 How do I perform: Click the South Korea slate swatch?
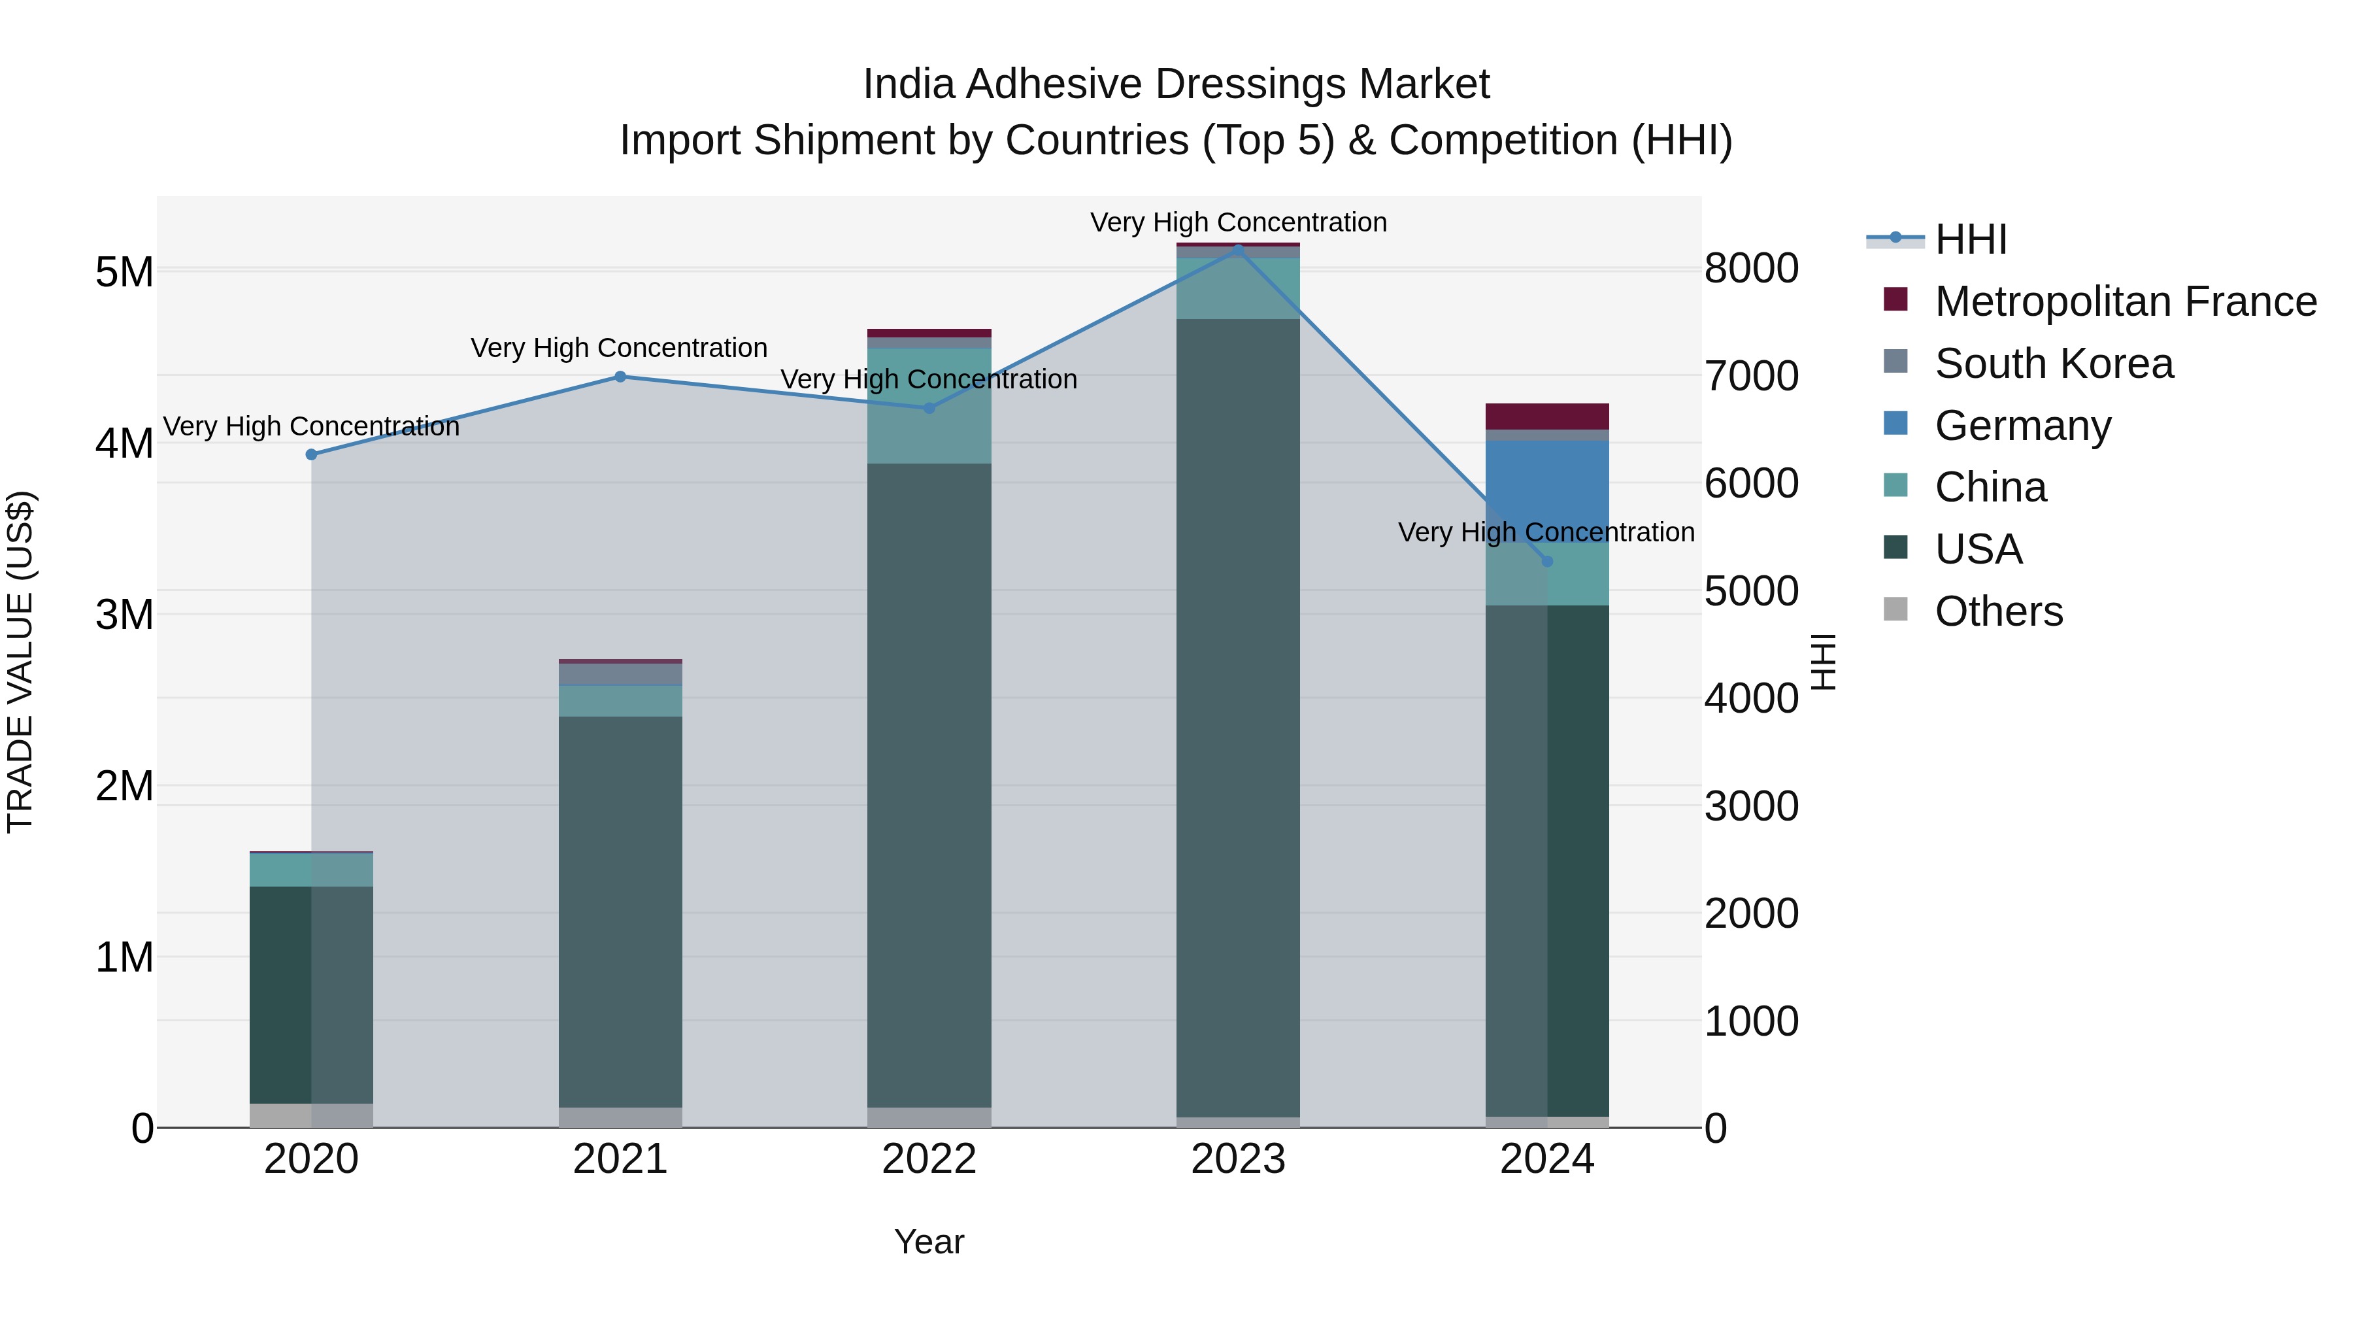1895,361
